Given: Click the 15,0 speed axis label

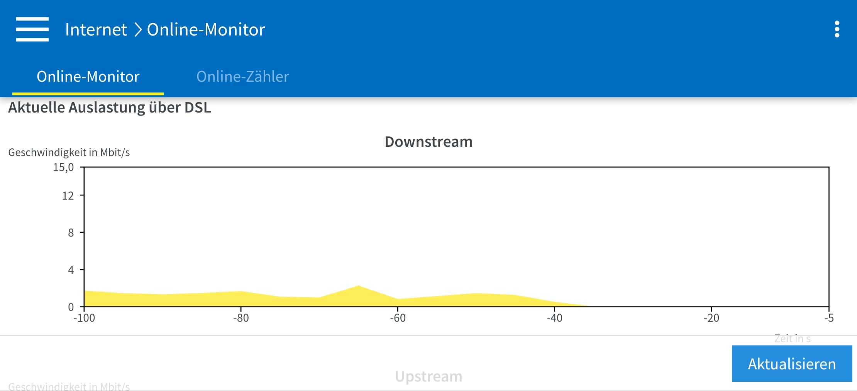Looking at the screenshot, I should (63, 168).
